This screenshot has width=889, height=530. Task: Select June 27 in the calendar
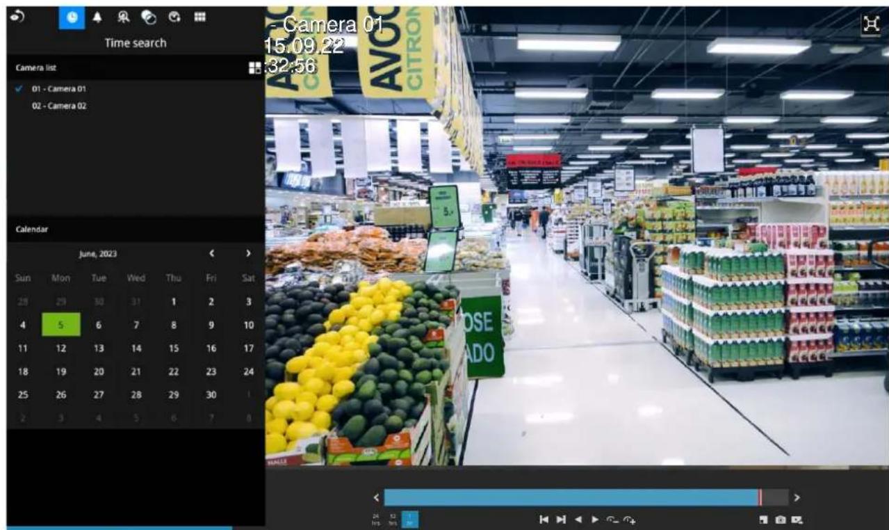point(98,394)
